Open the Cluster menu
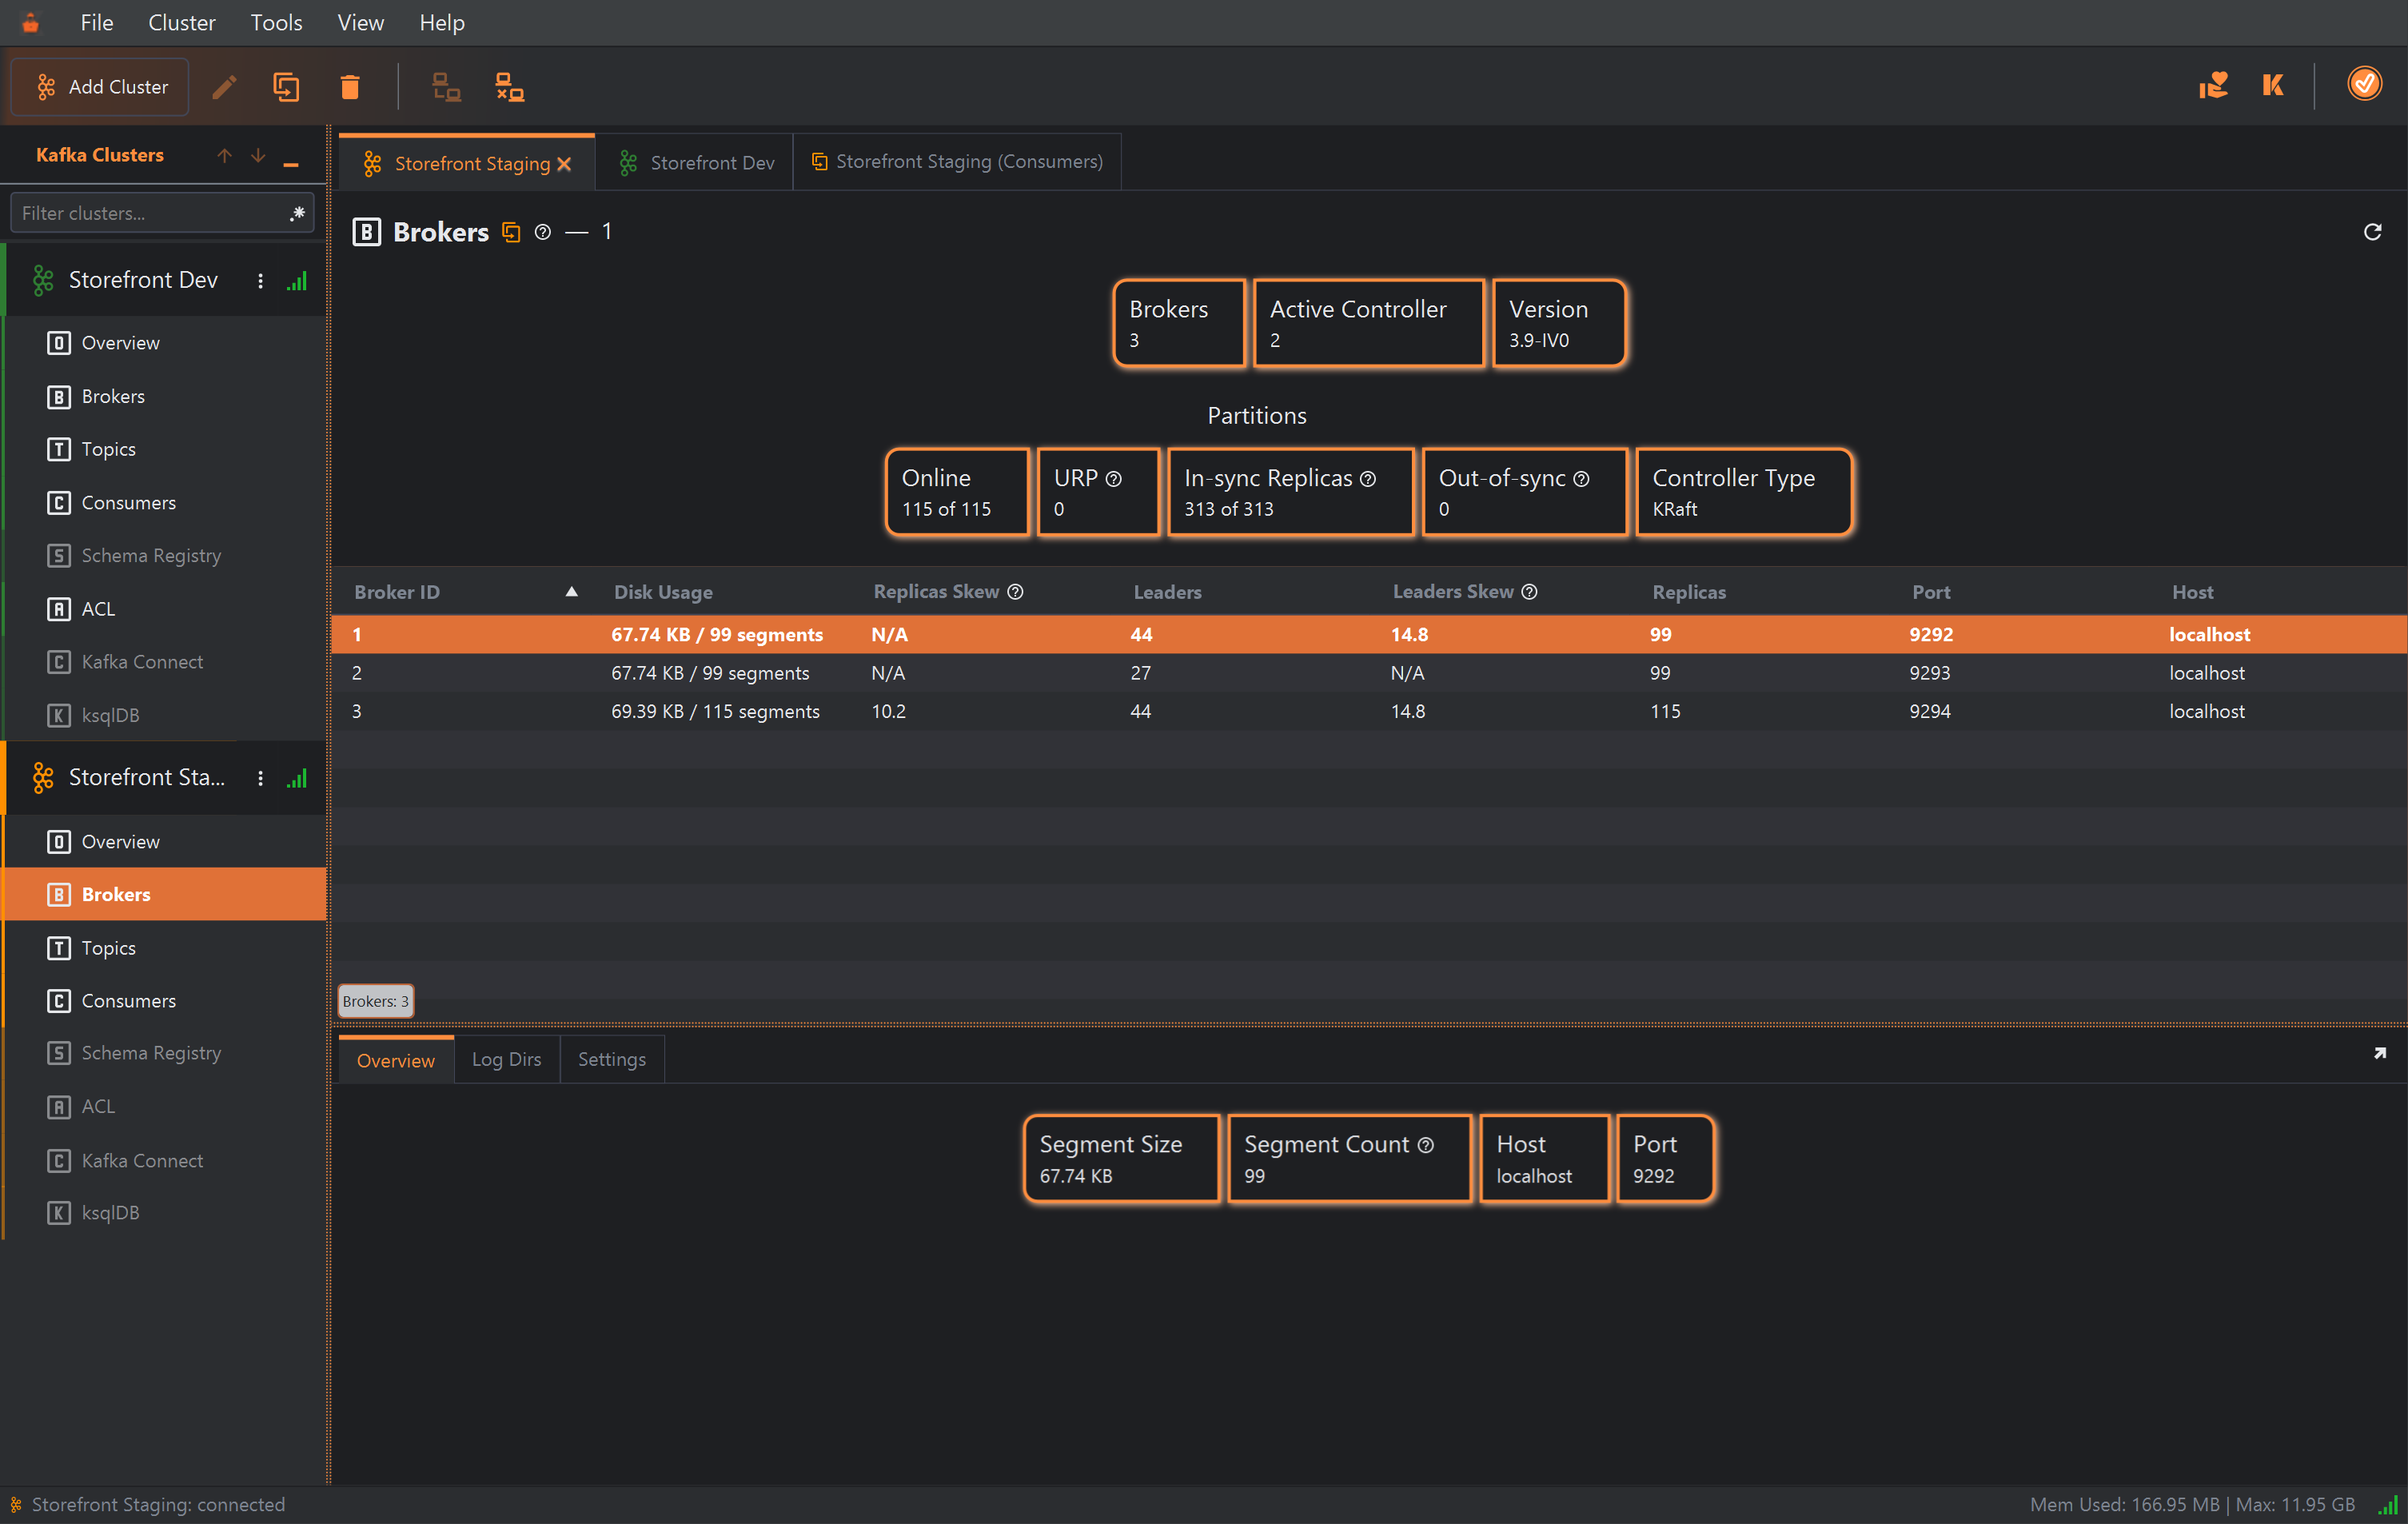 click(181, 22)
